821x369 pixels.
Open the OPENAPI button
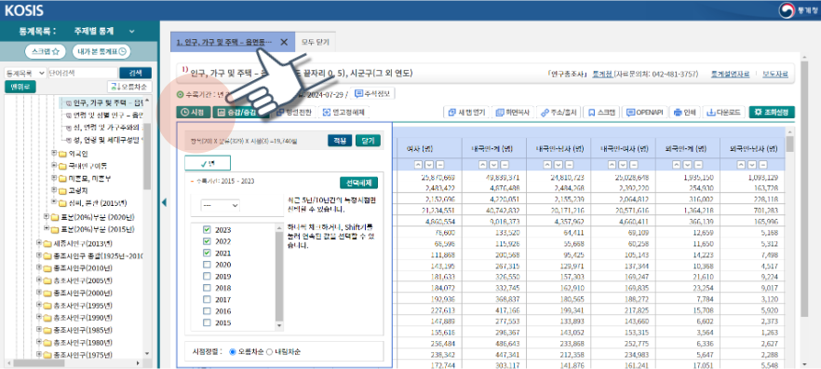pyautogui.click(x=645, y=112)
